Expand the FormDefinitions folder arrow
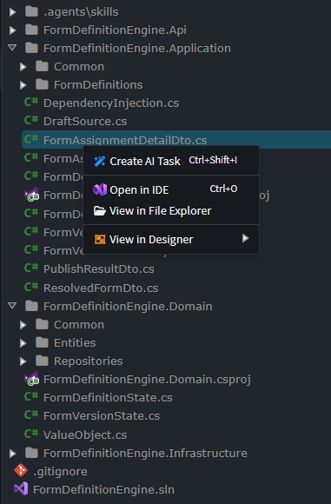 23,85
